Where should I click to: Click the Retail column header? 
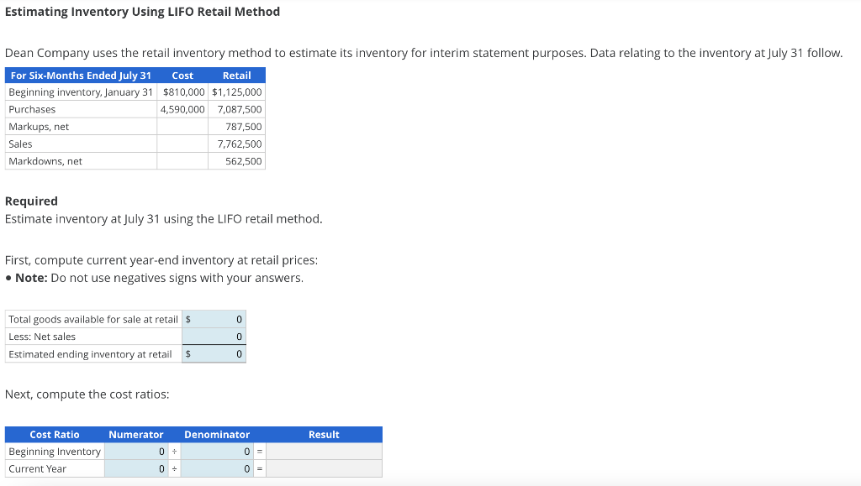[237, 75]
